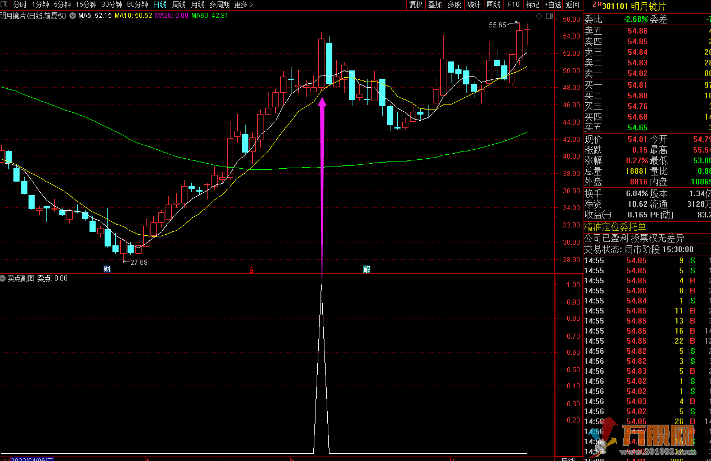The width and height of the screenshot is (711, 461).
Task: Click the 精准定位委托单 link
Action: pos(615,227)
